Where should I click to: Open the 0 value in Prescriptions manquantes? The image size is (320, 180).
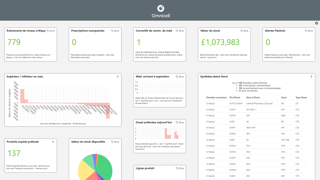(x=74, y=42)
